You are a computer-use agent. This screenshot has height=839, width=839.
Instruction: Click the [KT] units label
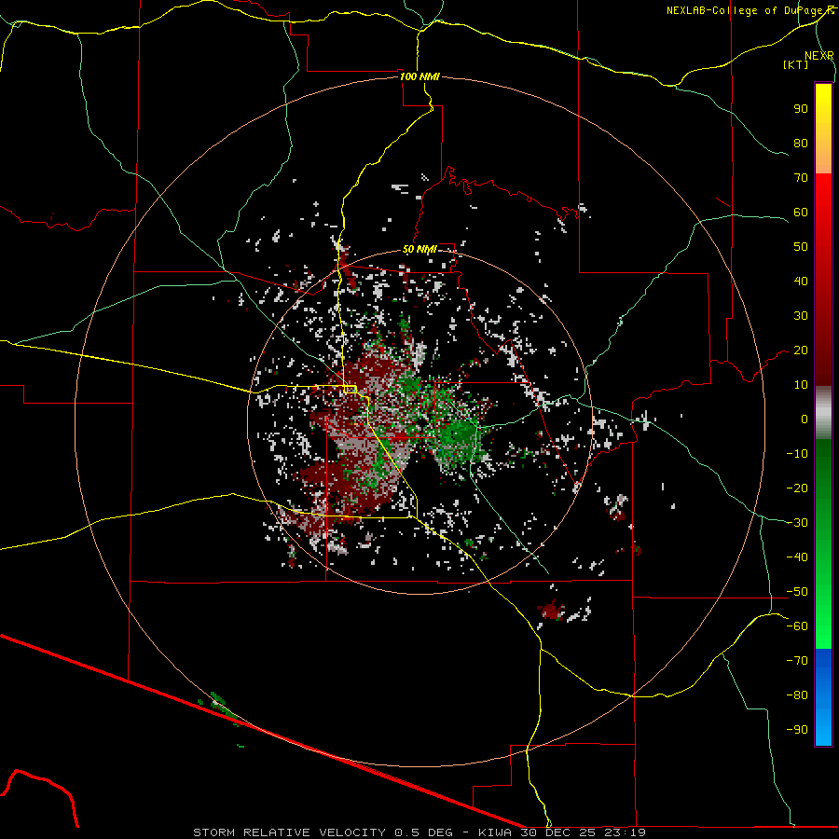click(796, 64)
